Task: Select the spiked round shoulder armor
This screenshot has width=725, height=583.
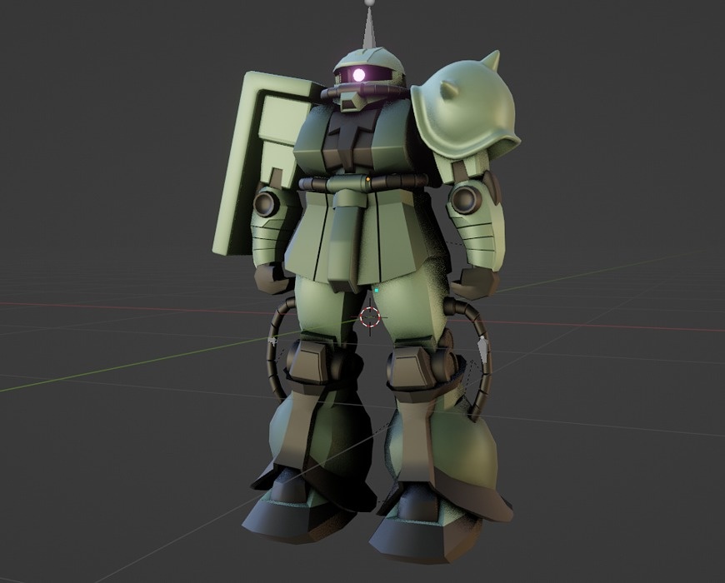Action: [x=465, y=108]
